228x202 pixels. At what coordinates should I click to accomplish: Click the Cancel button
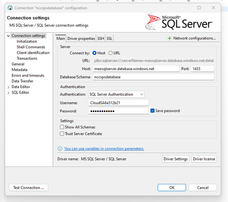tap(202, 187)
